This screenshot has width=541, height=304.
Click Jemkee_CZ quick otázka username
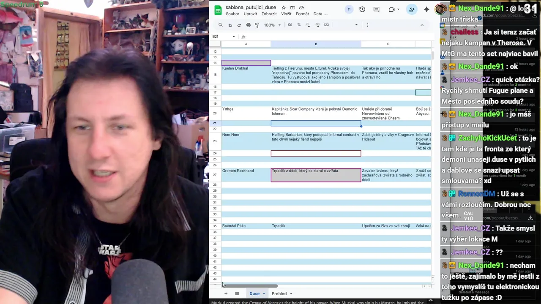click(x=470, y=80)
